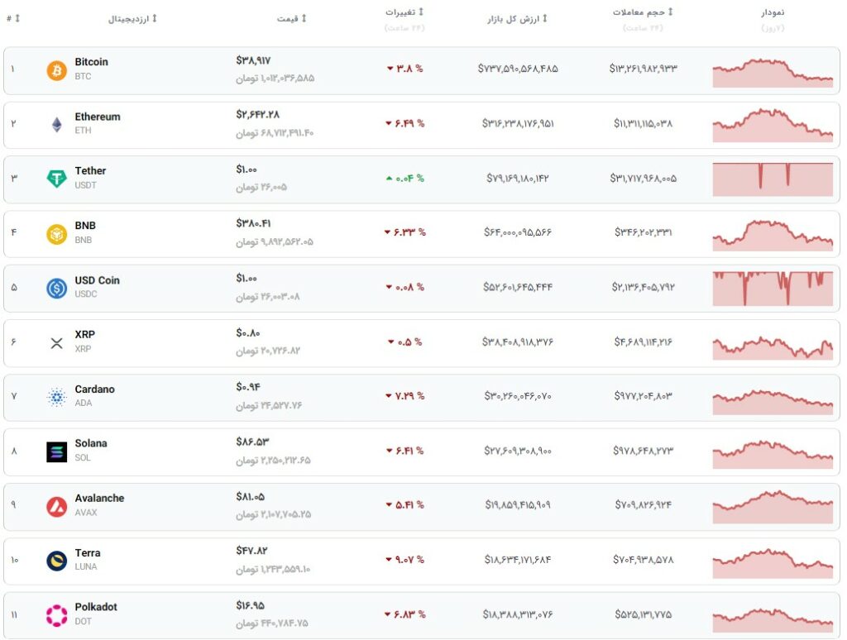Click the USD Coin blue logo

(x=57, y=289)
